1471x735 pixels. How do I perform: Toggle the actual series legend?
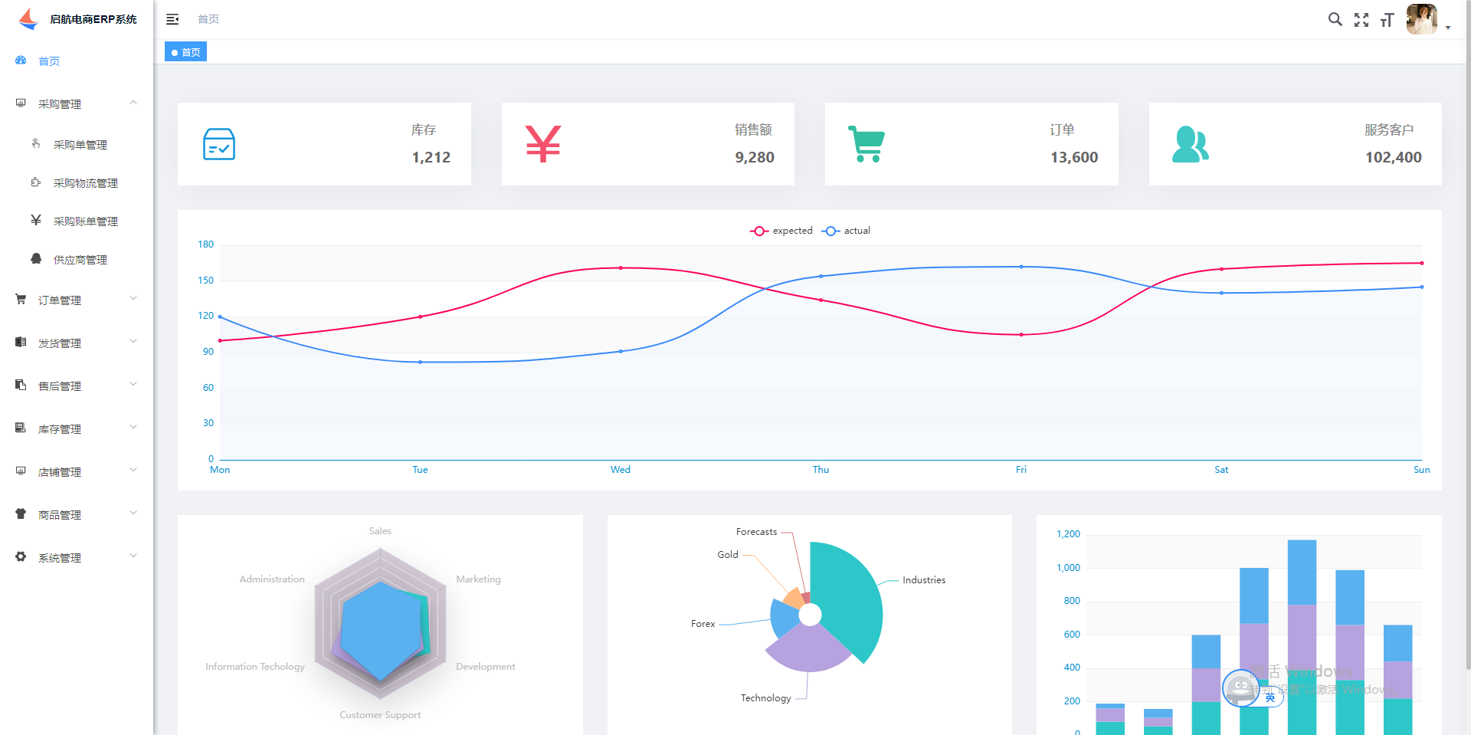(x=847, y=231)
